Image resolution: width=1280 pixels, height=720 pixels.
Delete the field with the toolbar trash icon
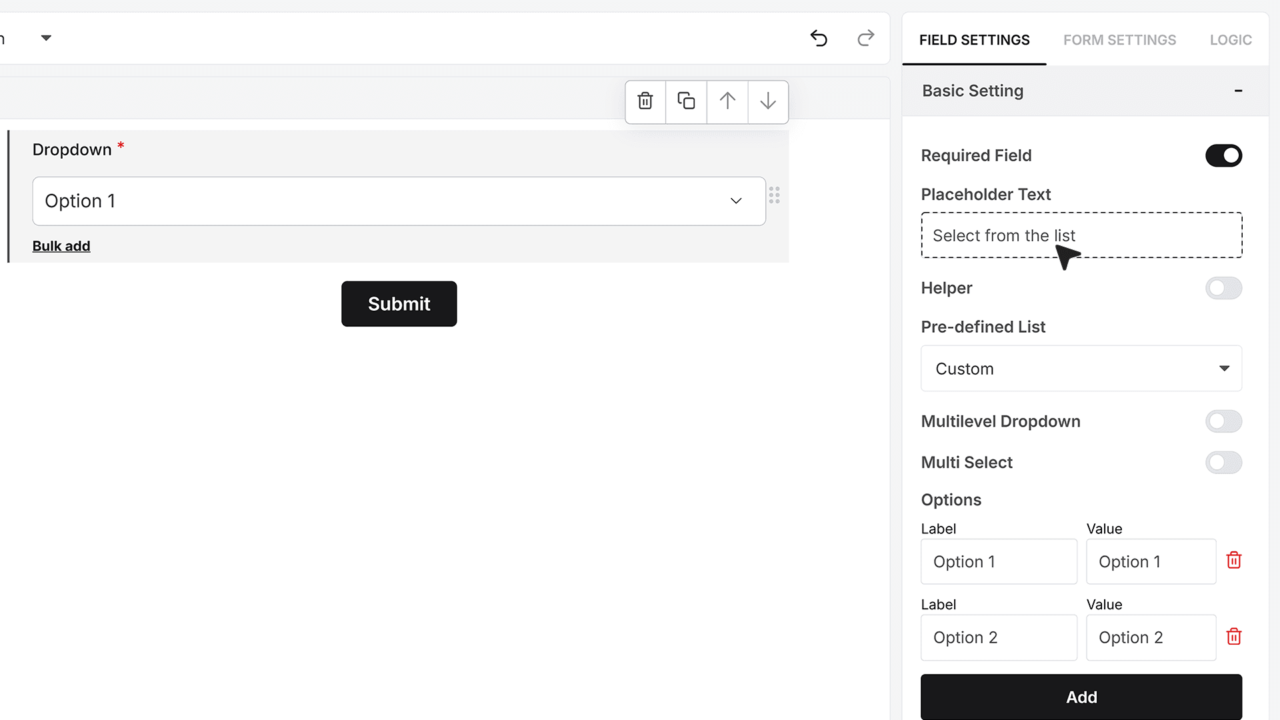[x=645, y=101]
